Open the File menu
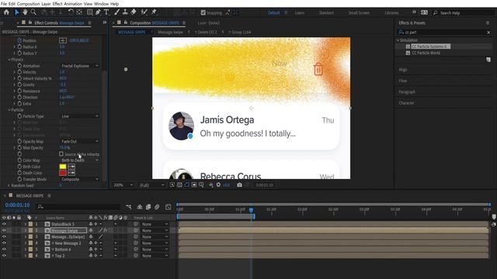Viewport: 497px width, 279px height. coord(4,4)
